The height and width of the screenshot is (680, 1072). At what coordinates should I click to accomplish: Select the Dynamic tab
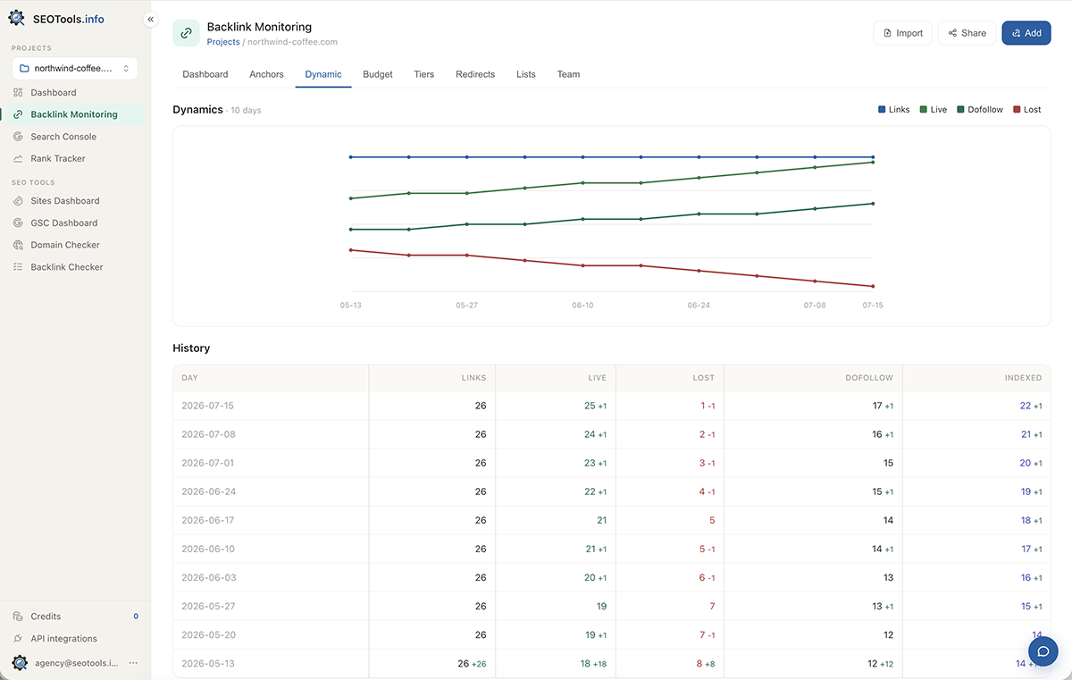323,74
